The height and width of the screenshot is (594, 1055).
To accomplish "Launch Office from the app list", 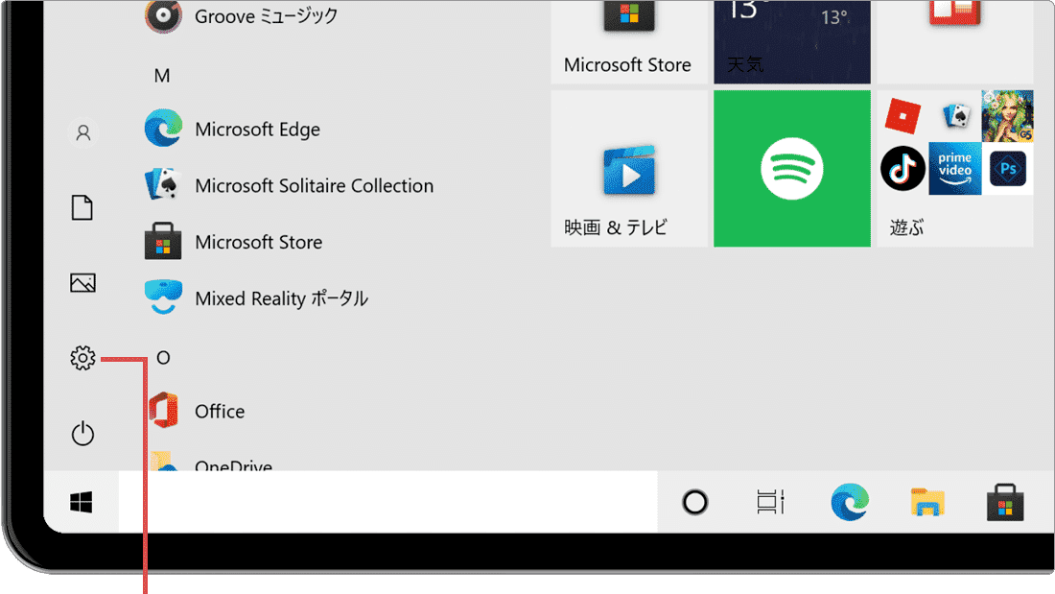I will tap(195, 411).
